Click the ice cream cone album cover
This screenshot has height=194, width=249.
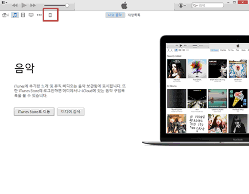pyautogui.click(x=238, y=99)
